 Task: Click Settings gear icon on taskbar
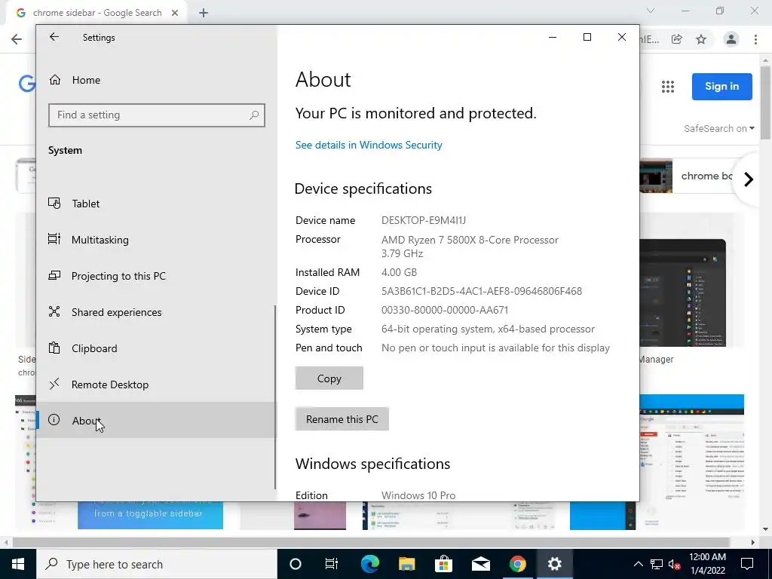coord(554,564)
